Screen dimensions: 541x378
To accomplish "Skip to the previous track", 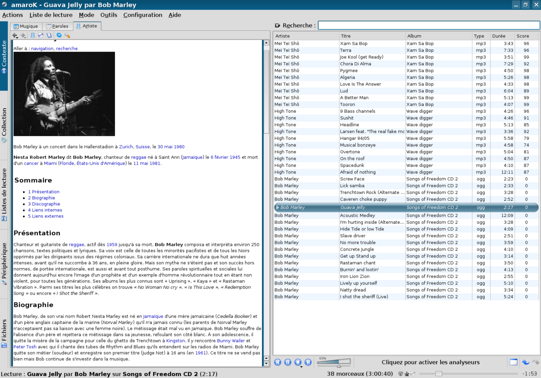I will (x=278, y=362).
